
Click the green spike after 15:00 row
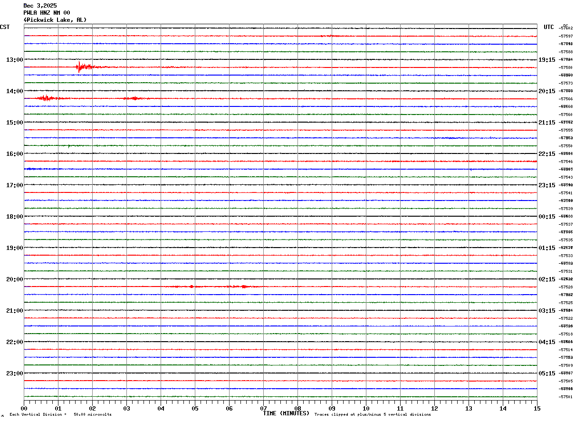[x=69, y=146]
